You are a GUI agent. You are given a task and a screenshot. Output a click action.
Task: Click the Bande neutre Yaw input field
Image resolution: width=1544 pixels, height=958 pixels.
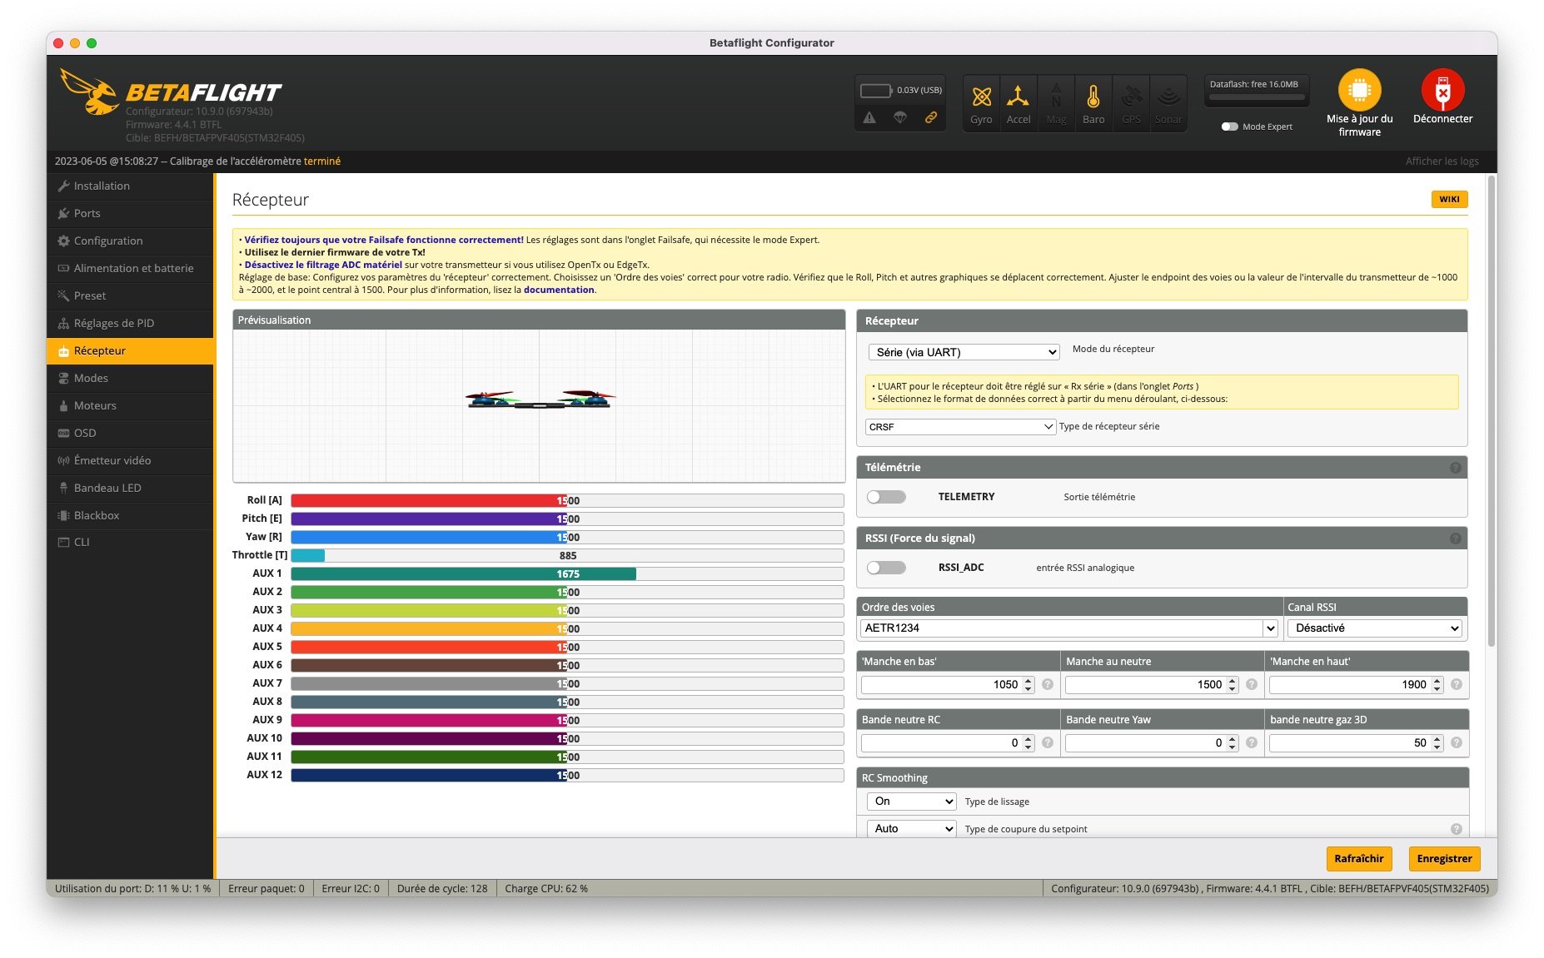tap(1152, 742)
